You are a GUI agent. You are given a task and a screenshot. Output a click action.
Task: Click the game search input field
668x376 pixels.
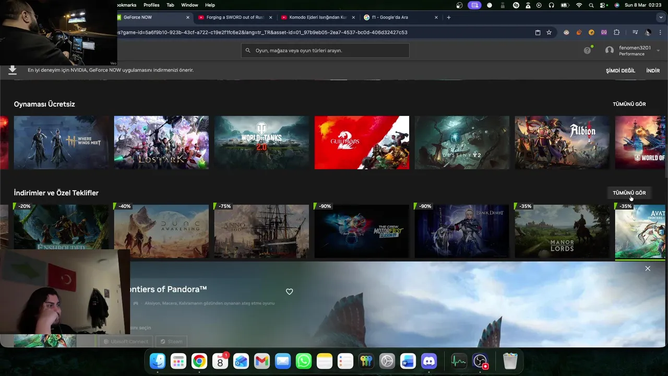pos(325,51)
